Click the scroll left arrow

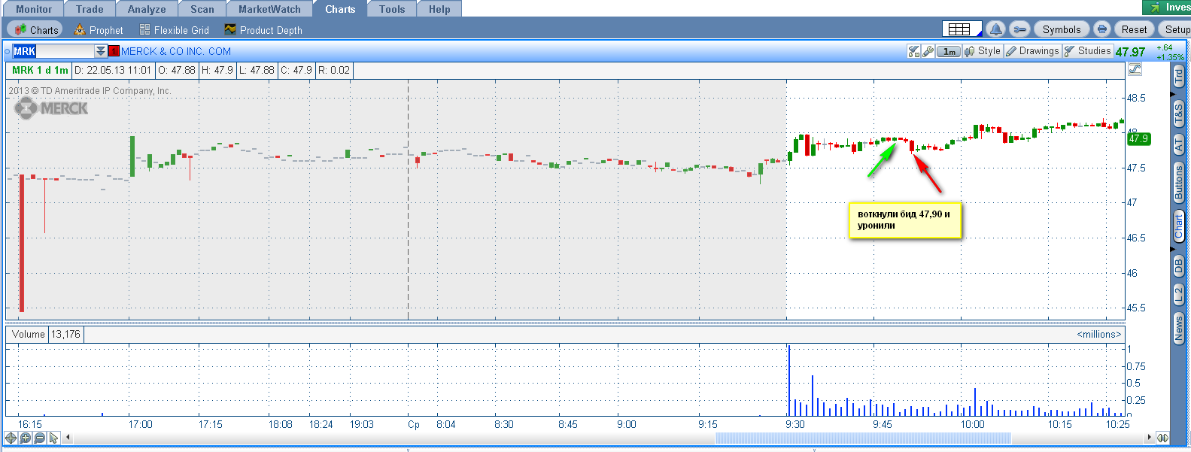click(68, 438)
